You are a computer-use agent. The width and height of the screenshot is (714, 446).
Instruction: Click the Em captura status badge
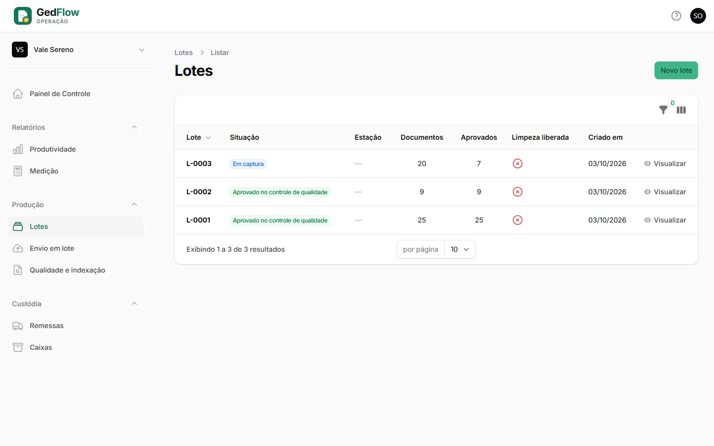click(x=248, y=164)
